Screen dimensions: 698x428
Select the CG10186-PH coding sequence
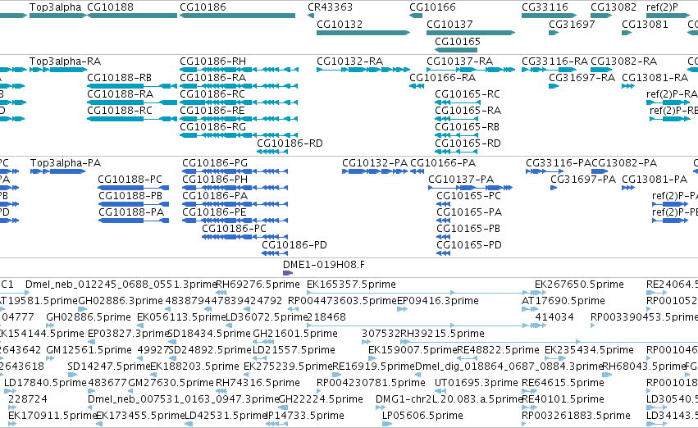click(x=235, y=188)
